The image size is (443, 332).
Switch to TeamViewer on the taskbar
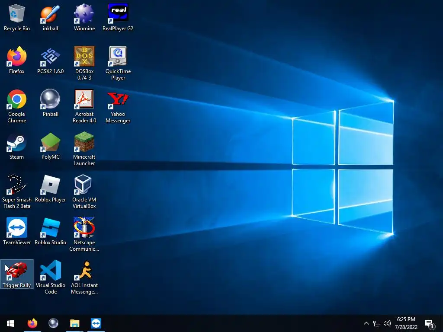pyautogui.click(x=96, y=323)
